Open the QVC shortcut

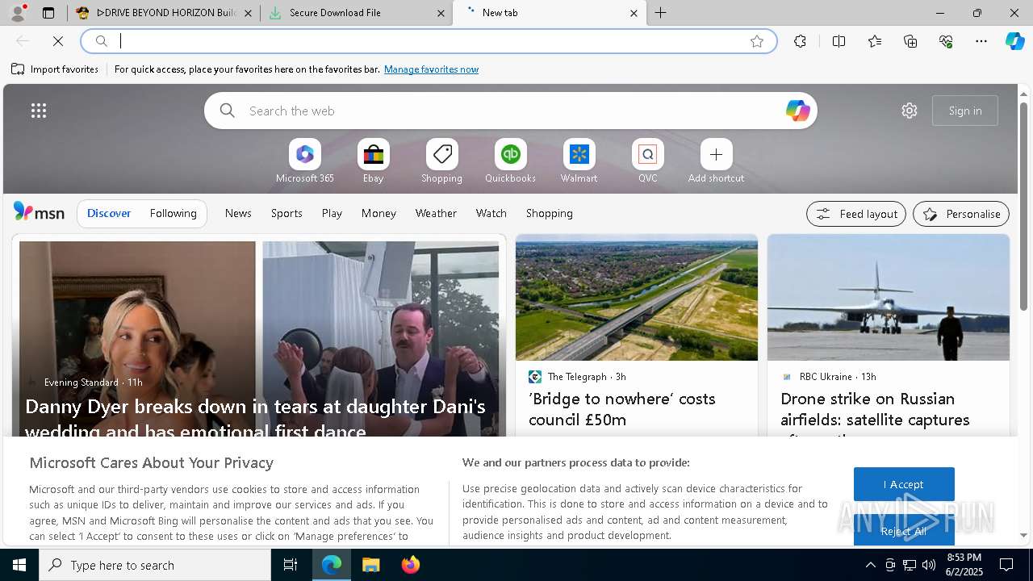tap(647, 161)
